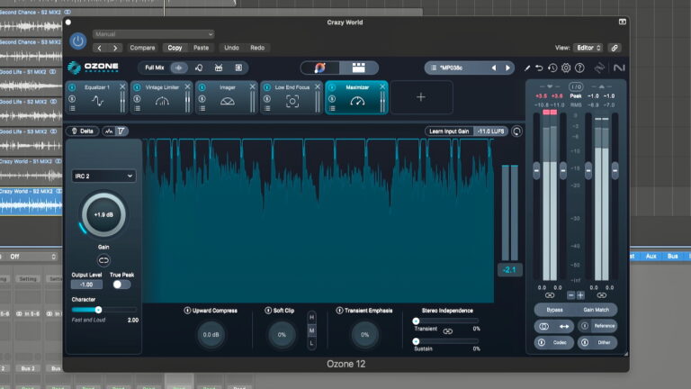Screen dimensions: 691x389
Task: Toggle the plugin power button
Action: coord(78,41)
